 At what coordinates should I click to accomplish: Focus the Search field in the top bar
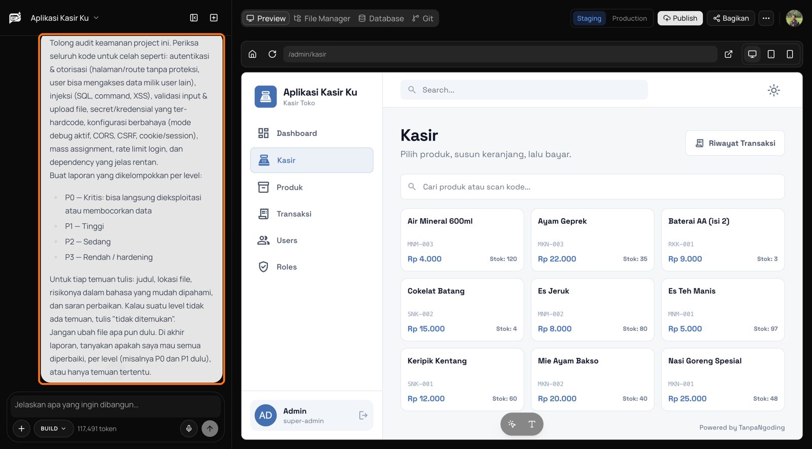pyautogui.click(x=524, y=90)
